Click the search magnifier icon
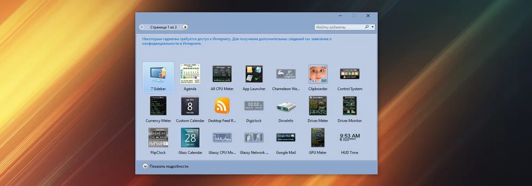The width and height of the screenshot is (532, 186). pos(367,27)
